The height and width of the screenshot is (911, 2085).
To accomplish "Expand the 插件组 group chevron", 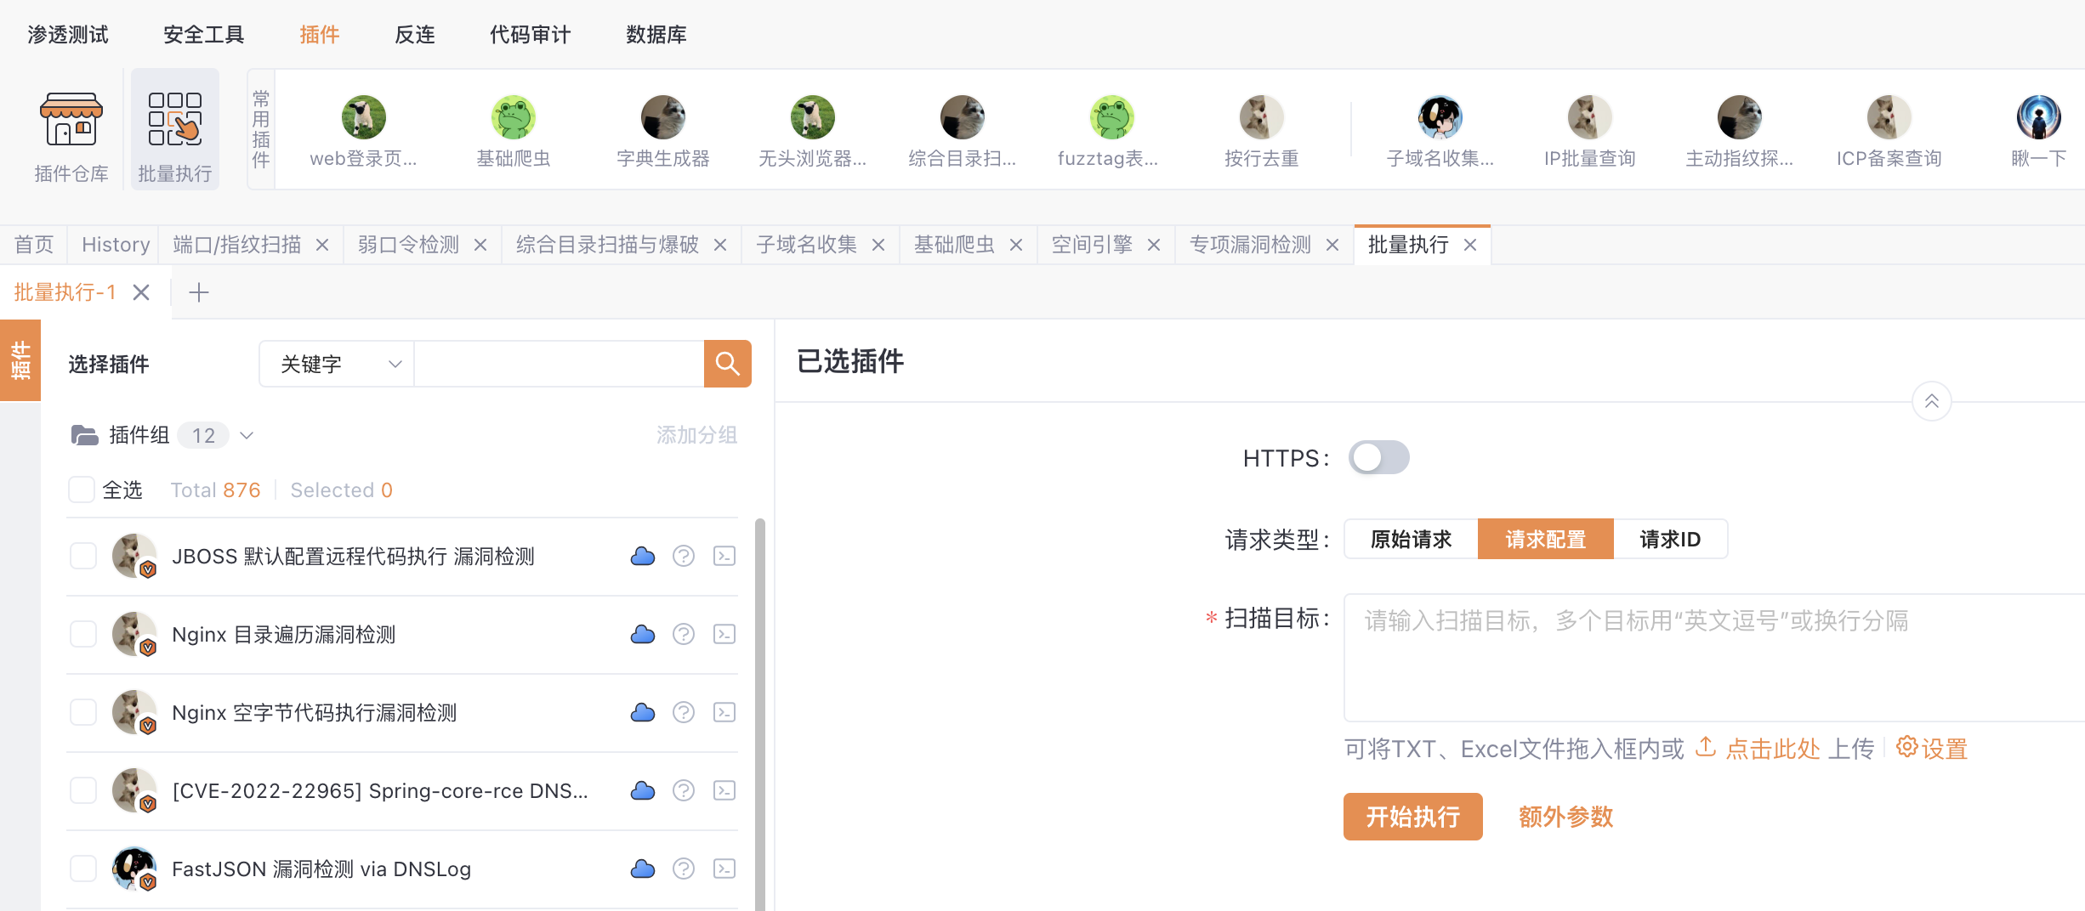I will [247, 436].
